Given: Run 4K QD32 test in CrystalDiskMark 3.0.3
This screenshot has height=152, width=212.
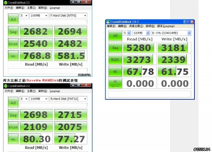Looking at the screenshot, I should [x=115, y=83].
